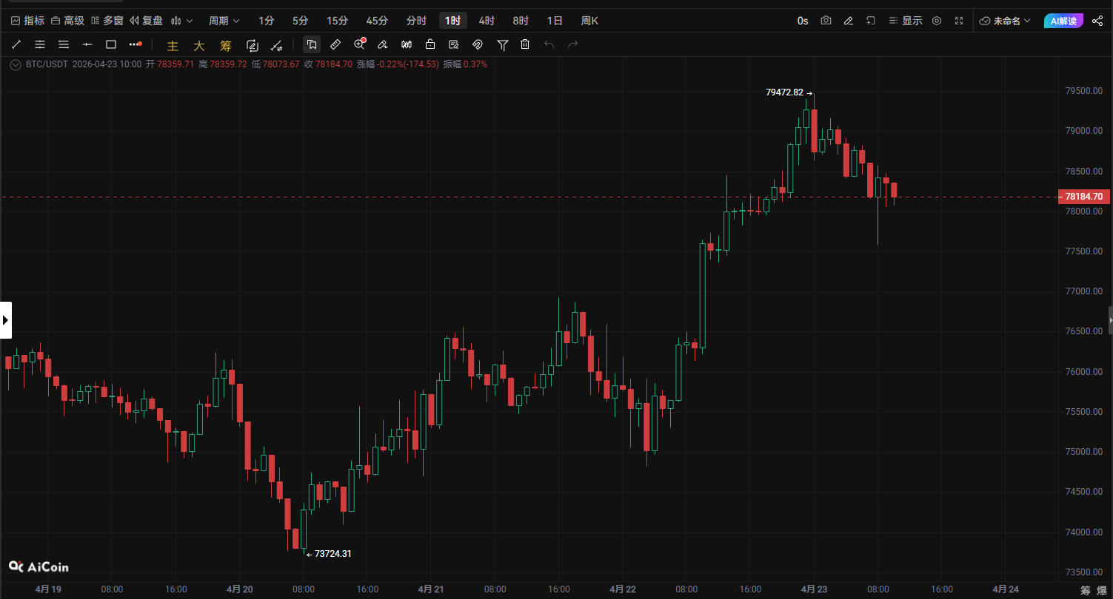
Task: Toggle the 大 large-order overlay
Action: coord(199,45)
